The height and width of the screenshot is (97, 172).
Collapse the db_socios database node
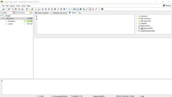[2, 19]
